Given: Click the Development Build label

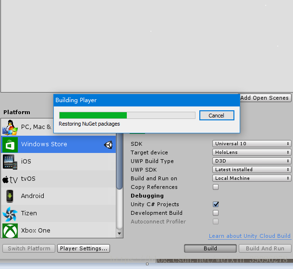Looking at the screenshot, I should tap(157, 213).
